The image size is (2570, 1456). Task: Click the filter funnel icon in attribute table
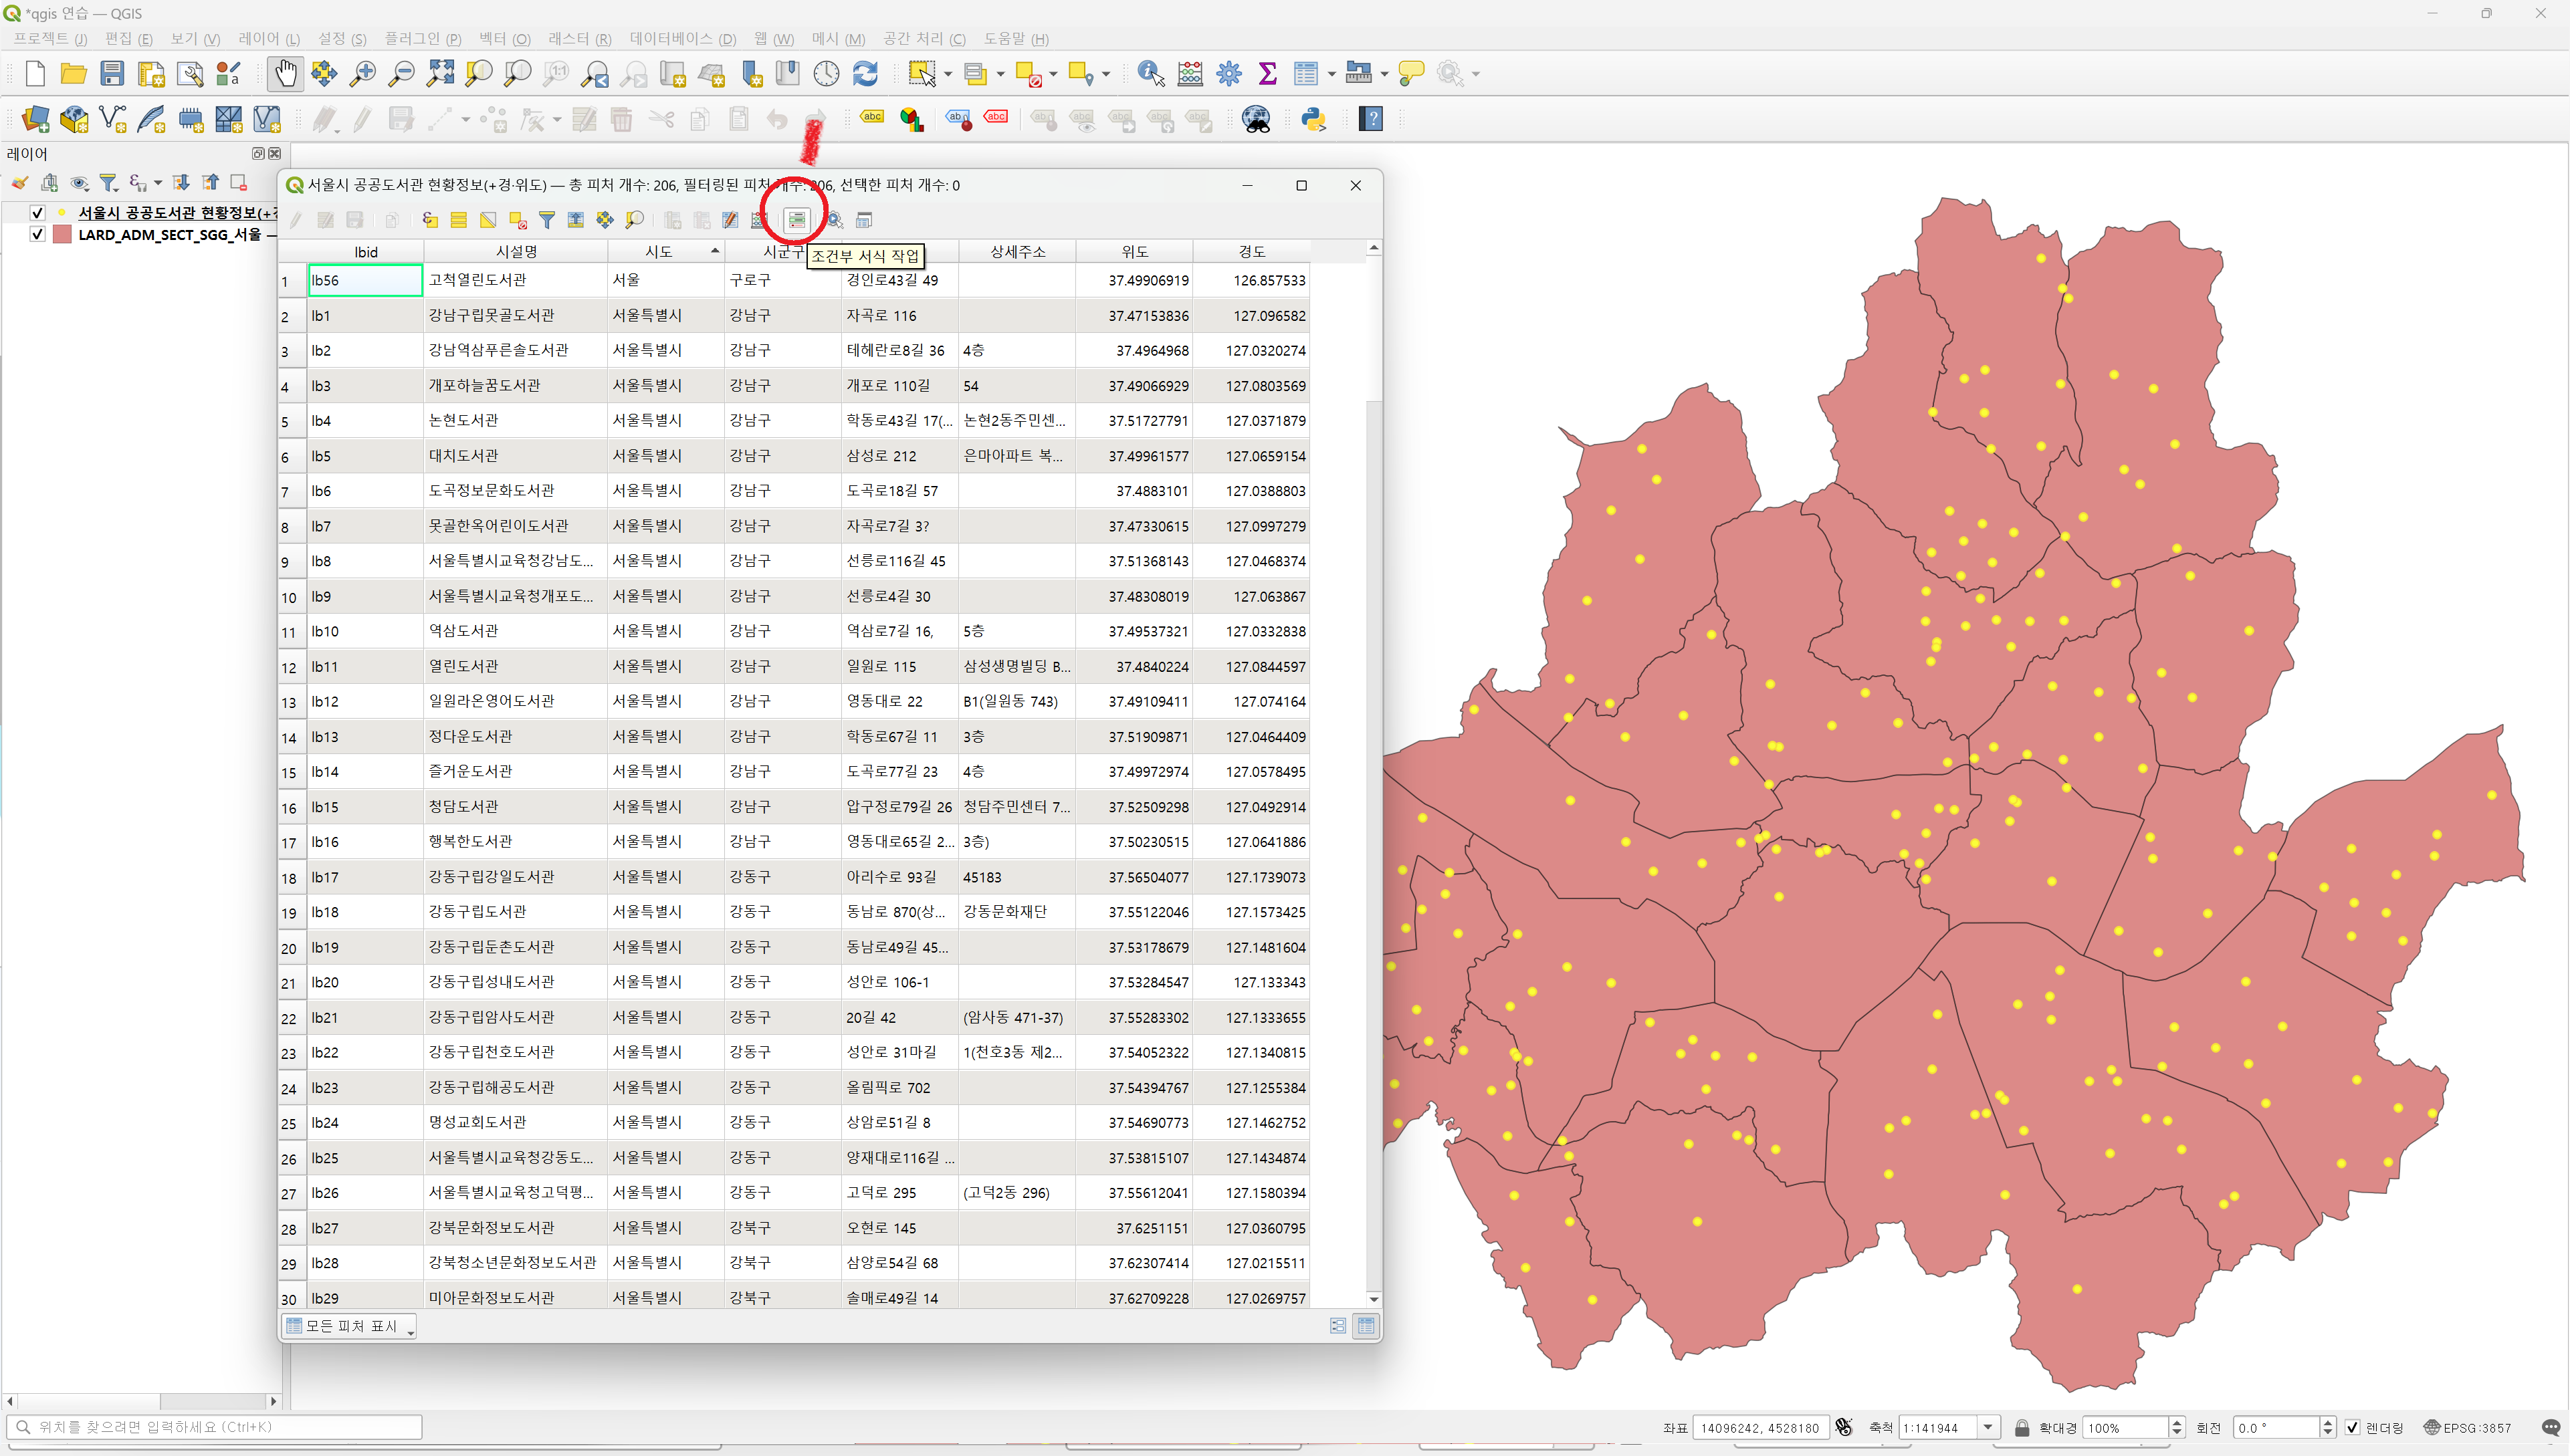(546, 220)
